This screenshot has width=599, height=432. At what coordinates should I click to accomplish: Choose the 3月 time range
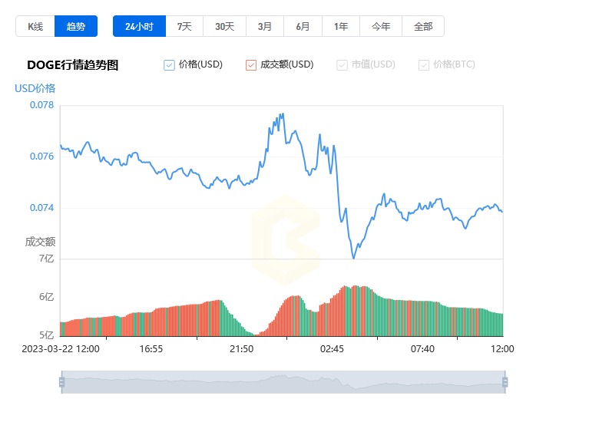pos(265,26)
